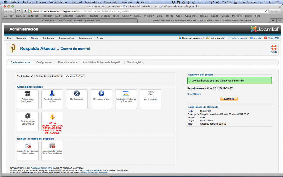Click the Safari share icon
283x177 pixels.
click(18, 11)
